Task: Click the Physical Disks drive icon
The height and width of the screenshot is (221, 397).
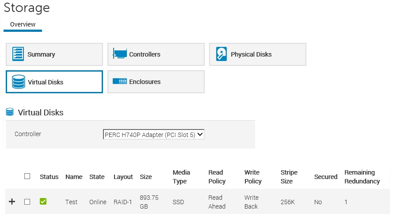Action: 221,54
